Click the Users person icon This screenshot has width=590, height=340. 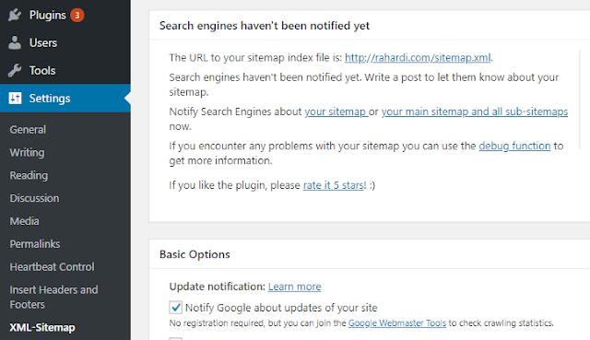coord(15,43)
